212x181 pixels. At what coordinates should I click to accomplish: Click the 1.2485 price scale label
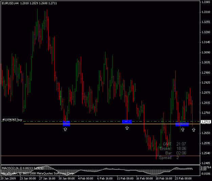coord(206,163)
